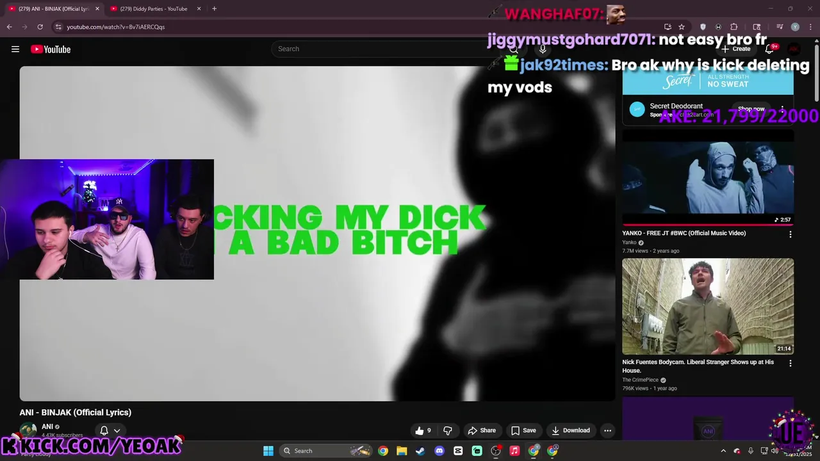
Task: Open the tab search toolbar icon
Action: coord(757,27)
